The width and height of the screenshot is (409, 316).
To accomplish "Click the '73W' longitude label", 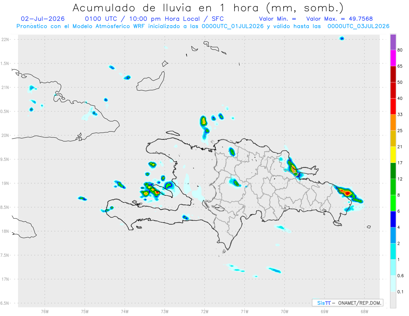I will [x=165, y=311].
